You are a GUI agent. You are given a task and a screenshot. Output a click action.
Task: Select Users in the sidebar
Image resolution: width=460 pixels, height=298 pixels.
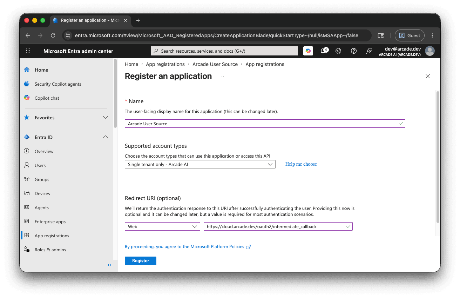pyautogui.click(x=40, y=165)
